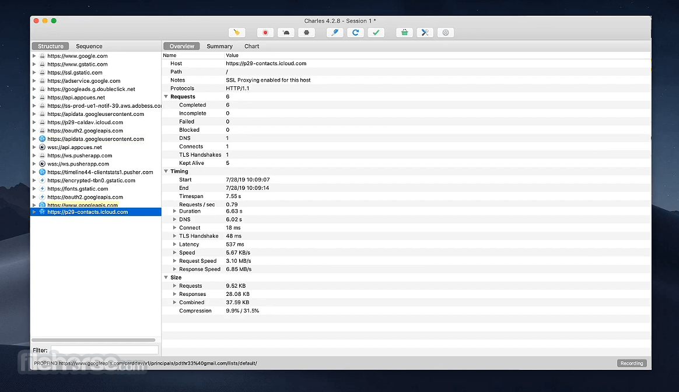Screen dimensions: 679x392
Task: Select the ss-prod-ue1-notif-39.aws.adobess host row
Action: point(96,106)
